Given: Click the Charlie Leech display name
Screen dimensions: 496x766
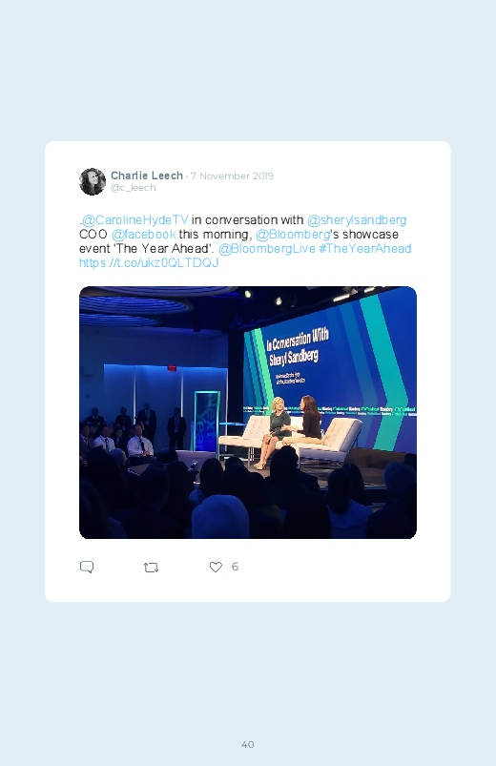Looking at the screenshot, I should [147, 176].
